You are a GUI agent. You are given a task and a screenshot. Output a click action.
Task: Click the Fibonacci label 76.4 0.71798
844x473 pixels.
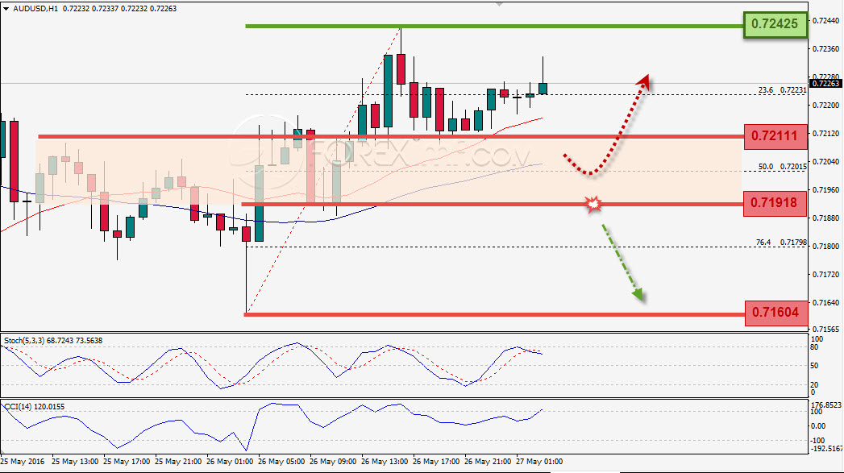coord(781,243)
